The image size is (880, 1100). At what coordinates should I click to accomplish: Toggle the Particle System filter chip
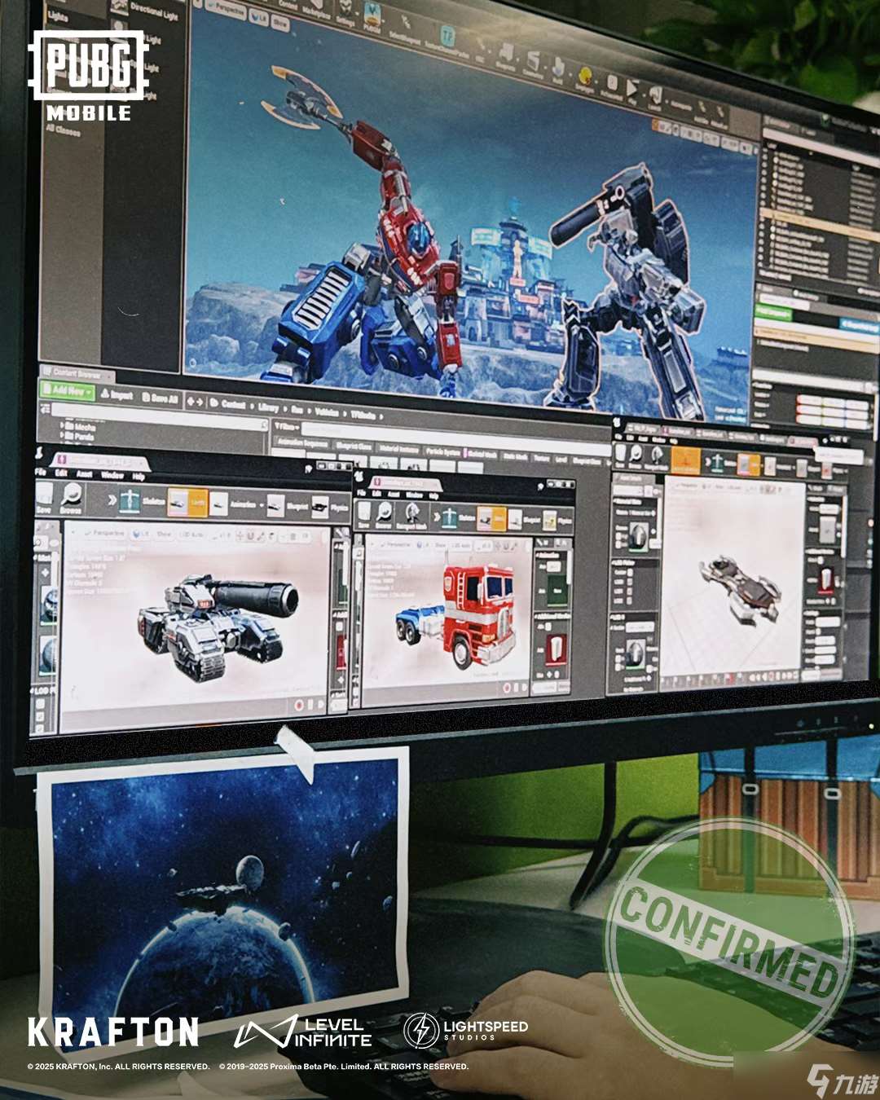tap(443, 451)
